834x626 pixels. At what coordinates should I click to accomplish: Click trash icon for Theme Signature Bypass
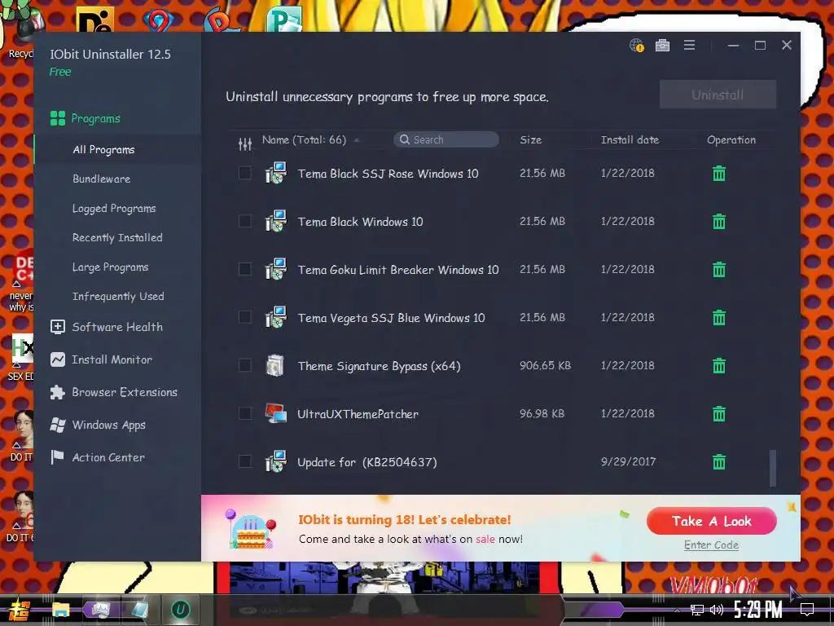point(718,366)
